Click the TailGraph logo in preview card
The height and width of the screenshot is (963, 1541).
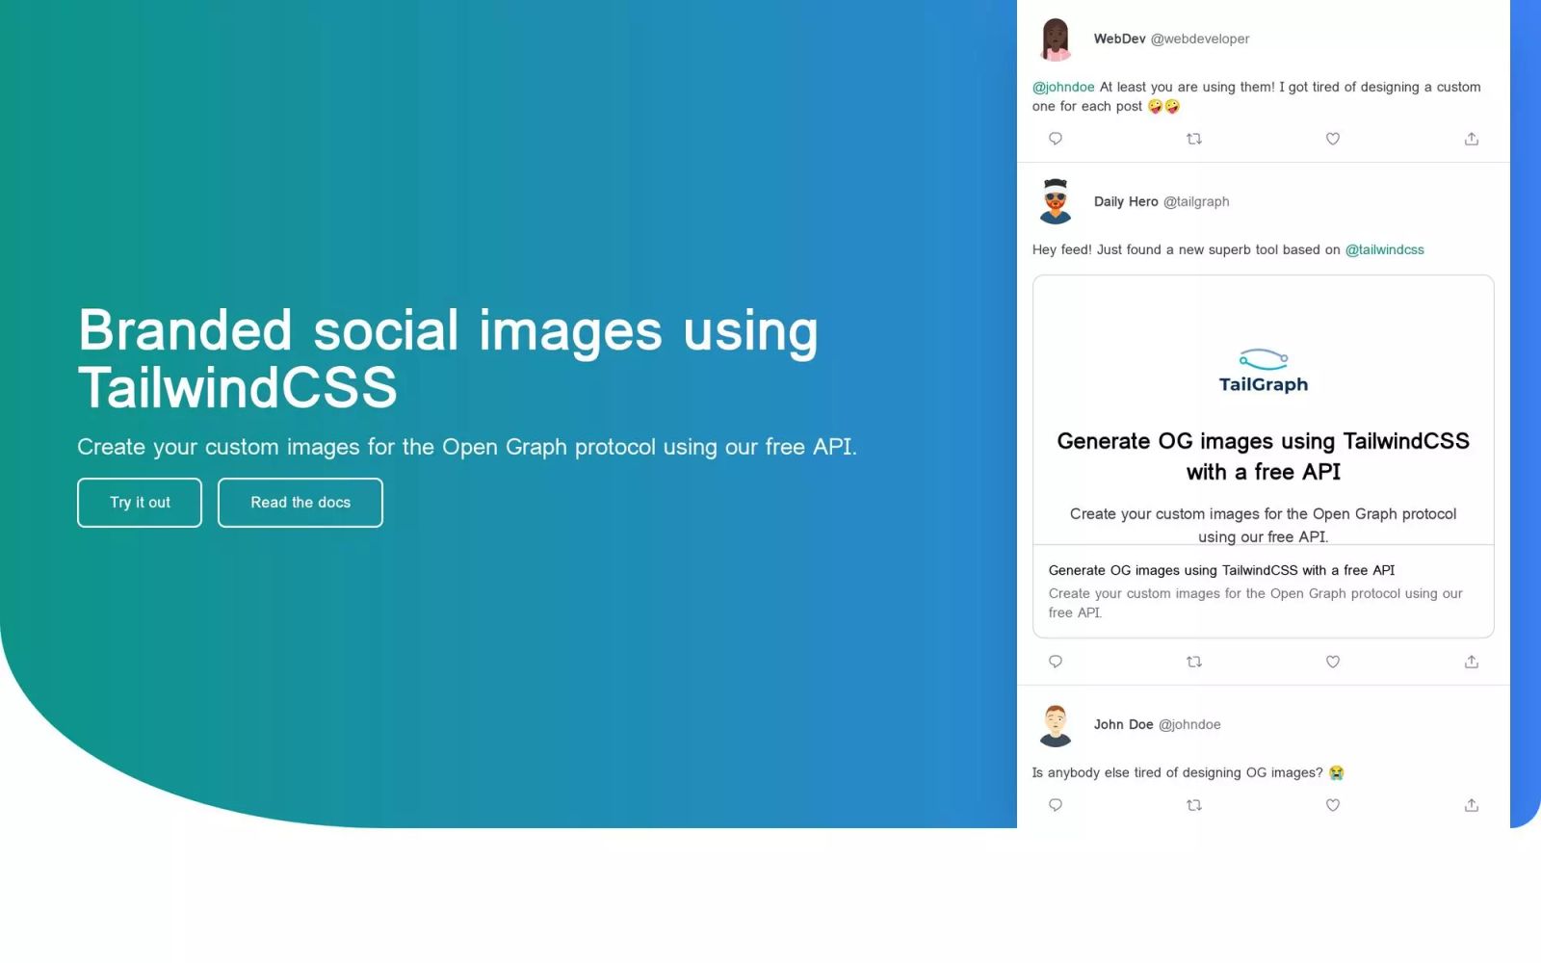(1264, 371)
